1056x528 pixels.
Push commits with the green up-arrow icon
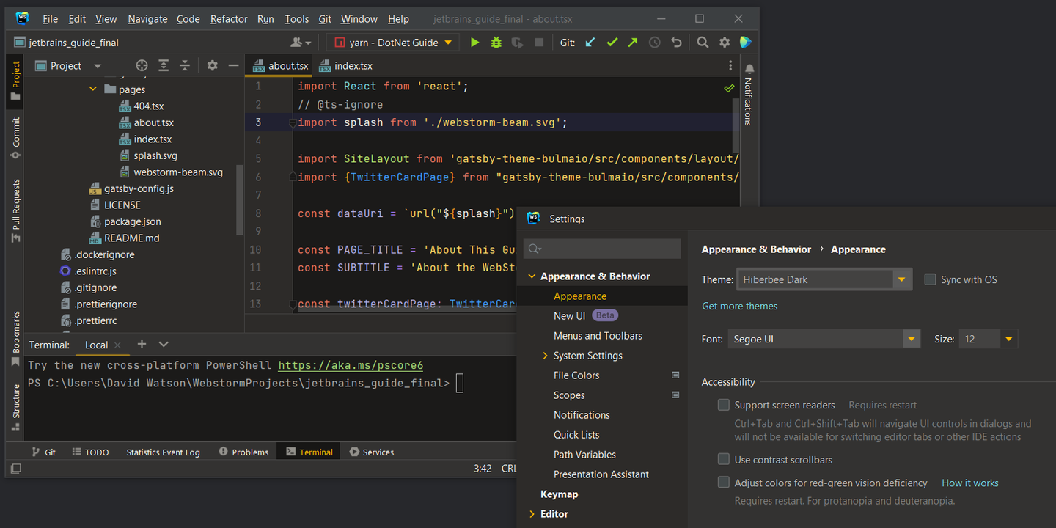pyautogui.click(x=632, y=42)
